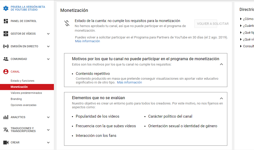Screen dimensions: 254x150
Task: Collapse the Elementos que no se evalúan section
Action: (x=221, y=98)
